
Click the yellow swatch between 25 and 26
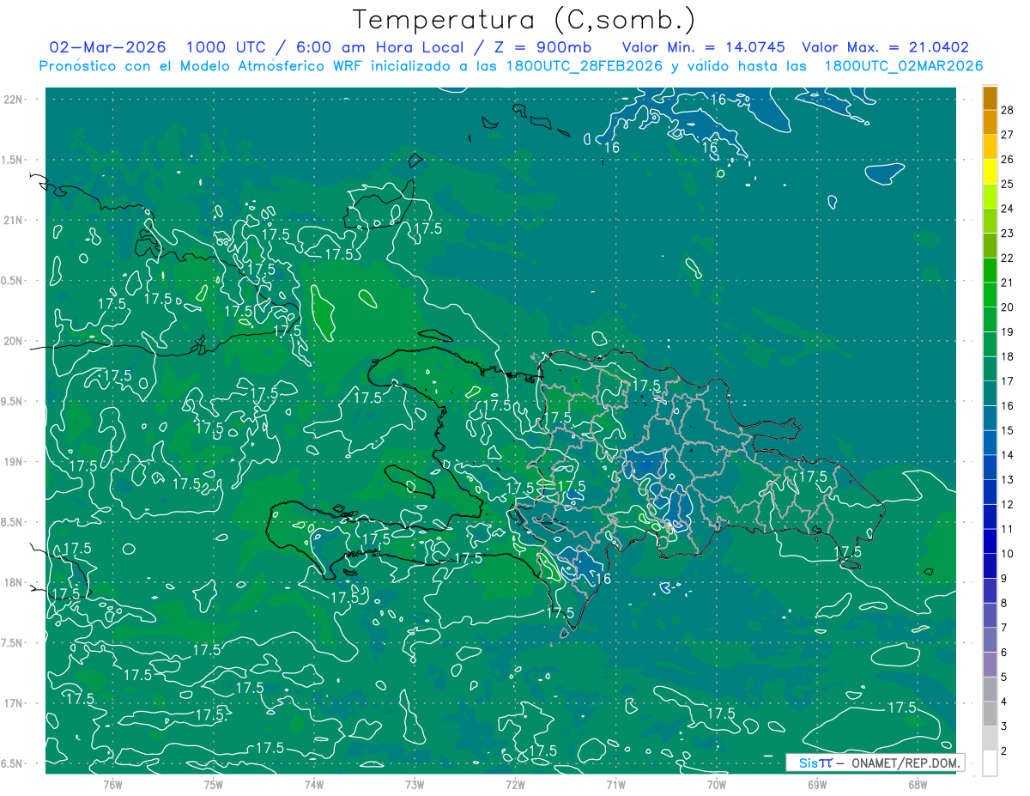(990, 171)
